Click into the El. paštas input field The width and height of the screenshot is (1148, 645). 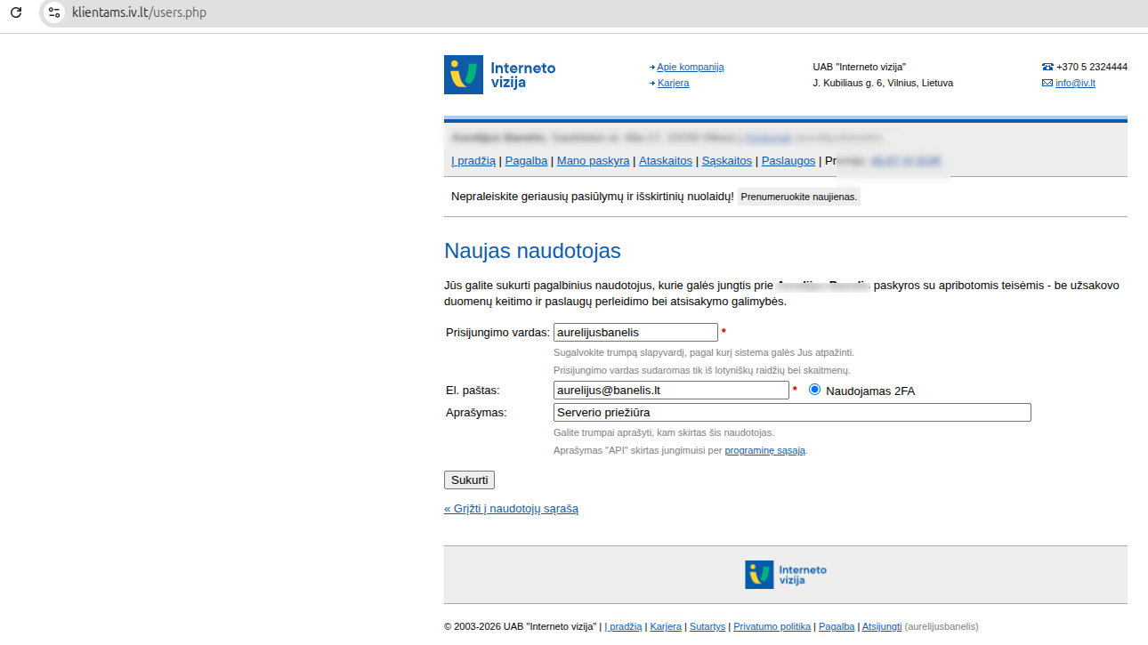tap(671, 390)
